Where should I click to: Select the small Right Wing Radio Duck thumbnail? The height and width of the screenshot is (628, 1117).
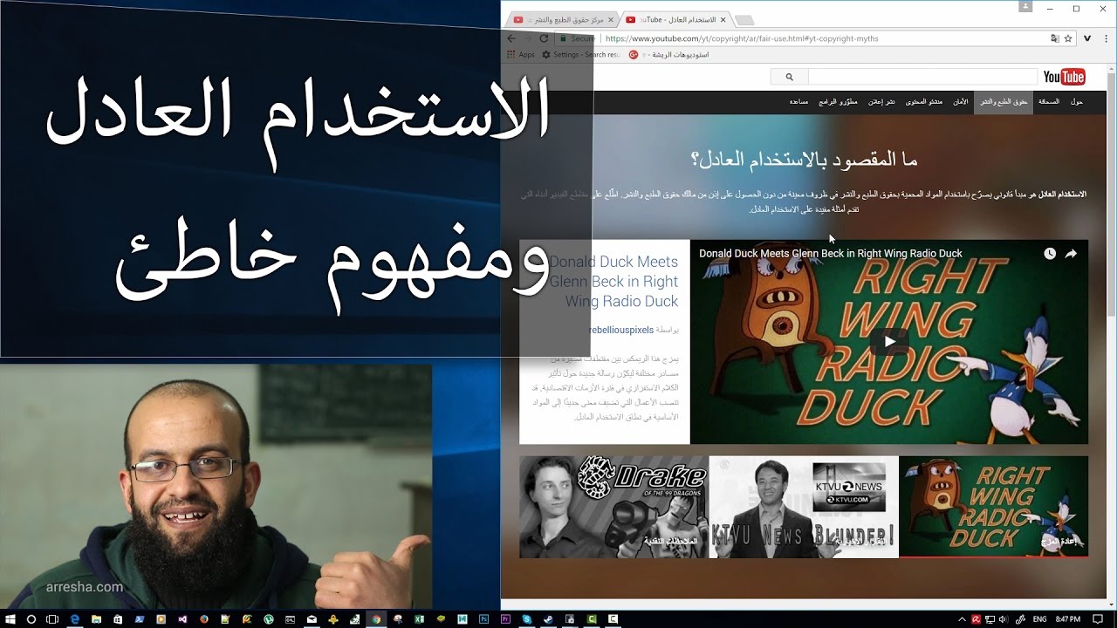(x=994, y=507)
